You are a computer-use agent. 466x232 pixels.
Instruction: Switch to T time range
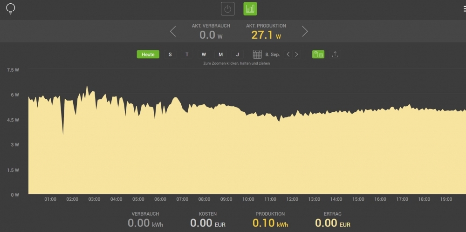187,55
